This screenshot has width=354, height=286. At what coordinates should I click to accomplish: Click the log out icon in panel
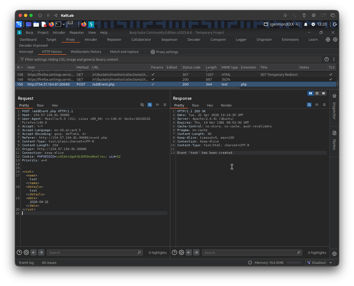tap(335, 24)
